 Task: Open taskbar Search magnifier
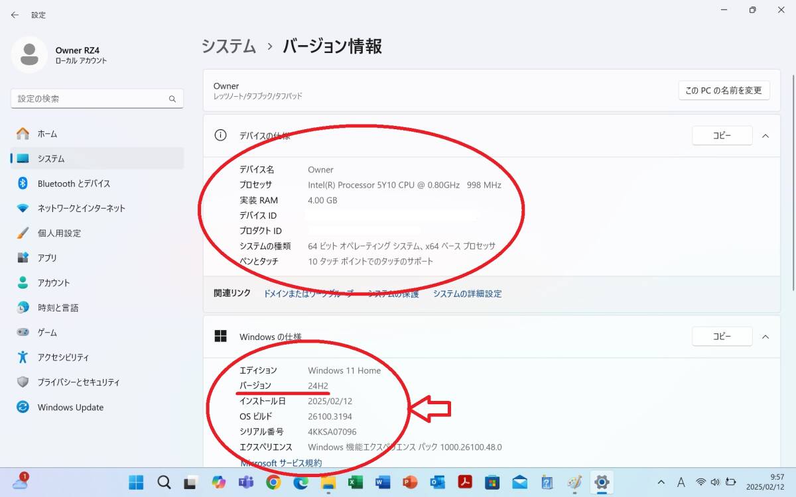(164, 482)
